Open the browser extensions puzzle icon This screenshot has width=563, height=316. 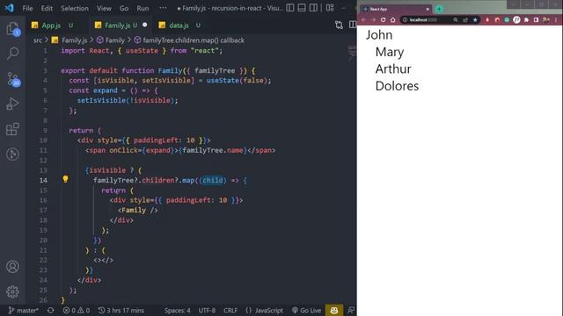(x=526, y=19)
